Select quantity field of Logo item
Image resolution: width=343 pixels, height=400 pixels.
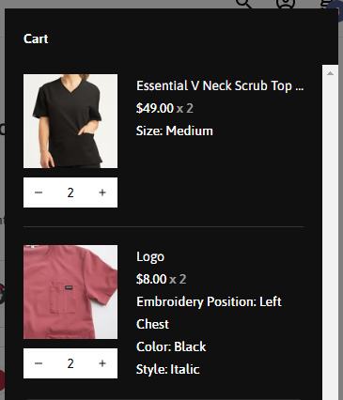[70, 363]
